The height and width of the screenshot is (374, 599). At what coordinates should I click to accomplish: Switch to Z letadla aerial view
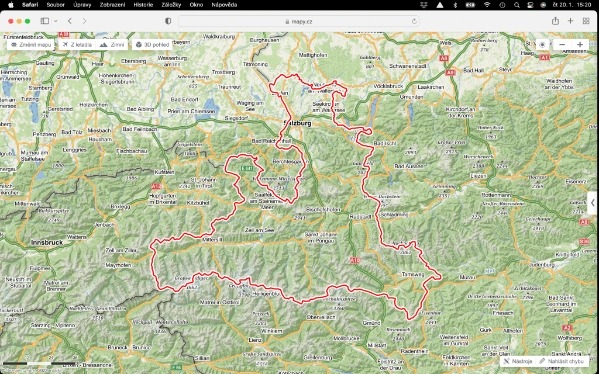point(77,44)
